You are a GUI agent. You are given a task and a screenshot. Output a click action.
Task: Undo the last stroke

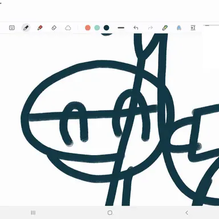(x=136, y=28)
